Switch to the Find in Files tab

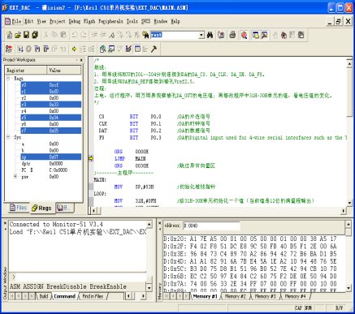[93, 296]
